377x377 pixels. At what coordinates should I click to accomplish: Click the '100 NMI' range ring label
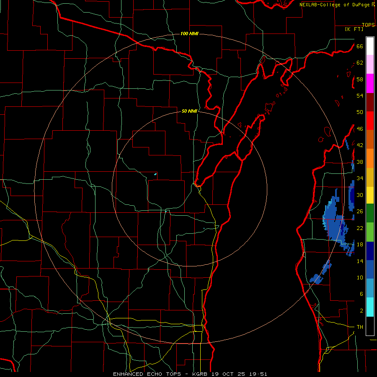[x=189, y=34]
